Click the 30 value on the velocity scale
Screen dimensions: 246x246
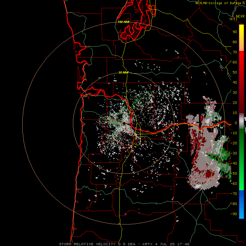coord(235,93)
